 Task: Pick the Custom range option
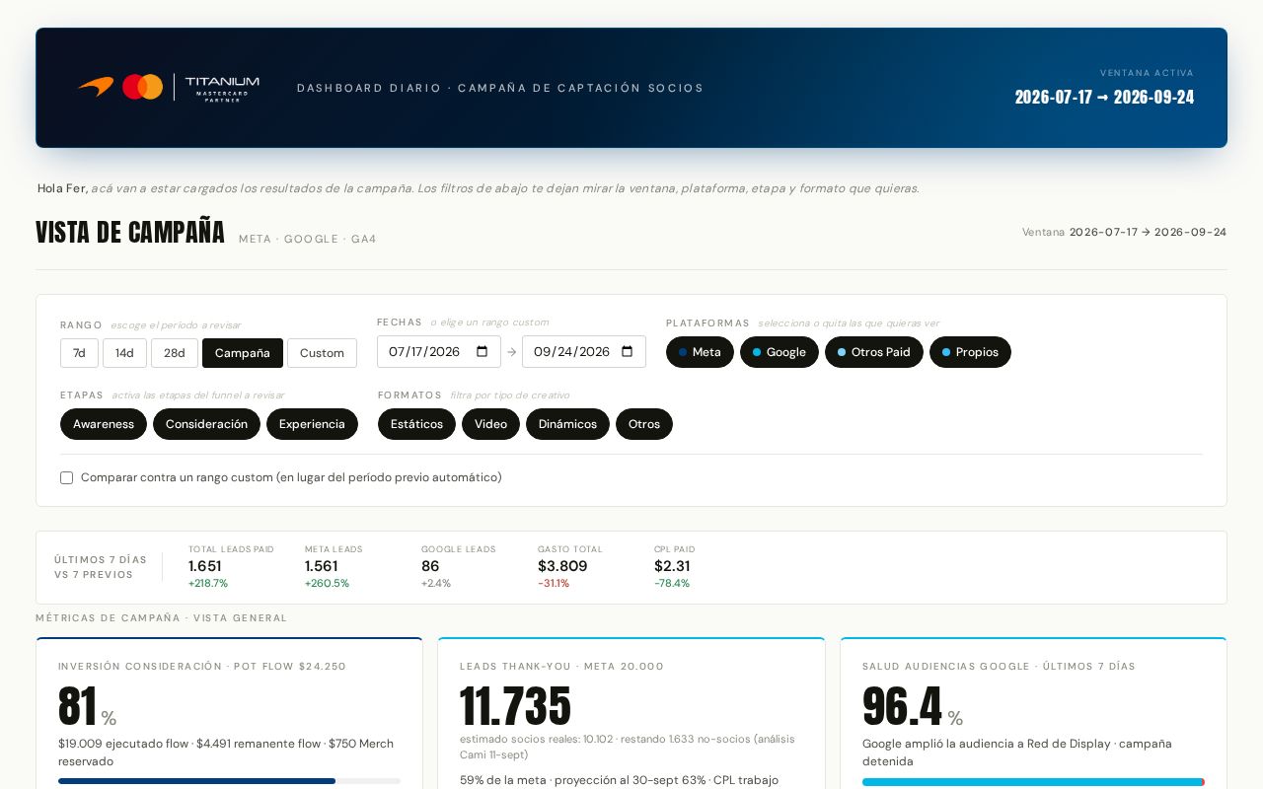click(x=322, y=353)
